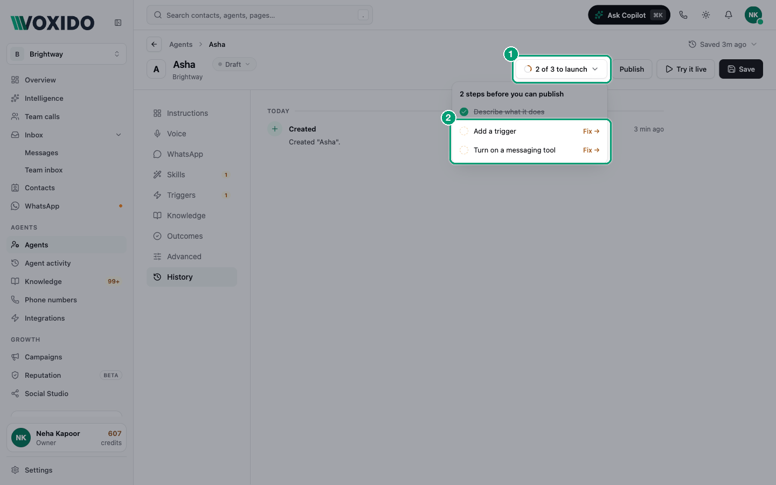
Task: Click the plus icon beside Created
Action: (275, 129)
